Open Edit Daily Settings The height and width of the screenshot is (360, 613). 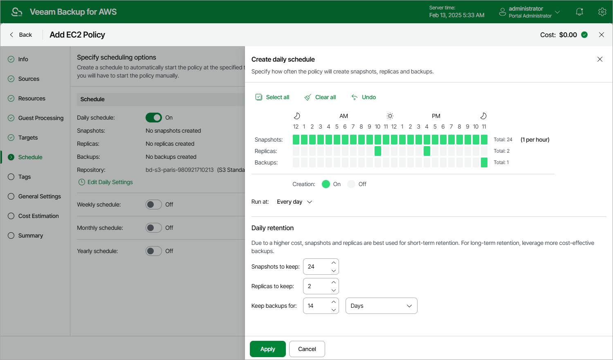point(110,182)
